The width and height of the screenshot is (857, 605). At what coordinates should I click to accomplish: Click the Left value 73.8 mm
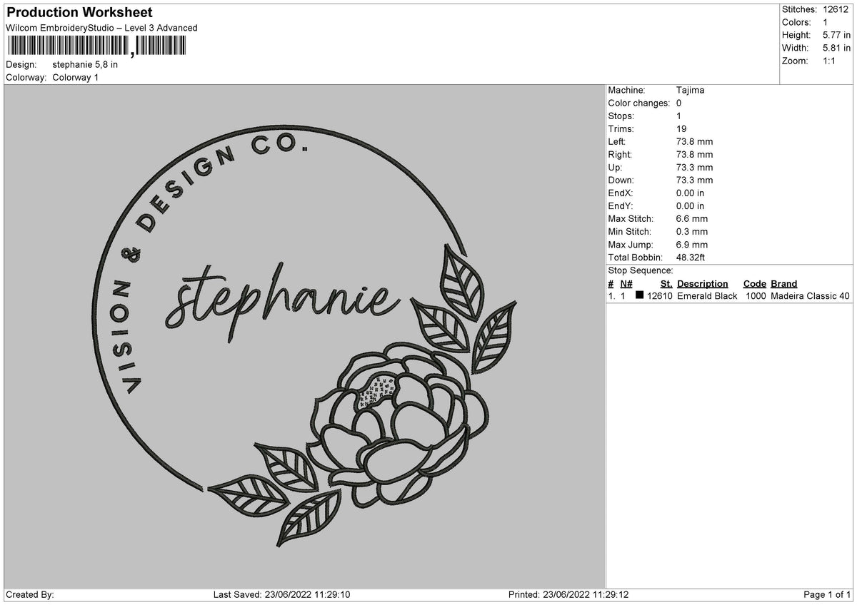[694, 142]
